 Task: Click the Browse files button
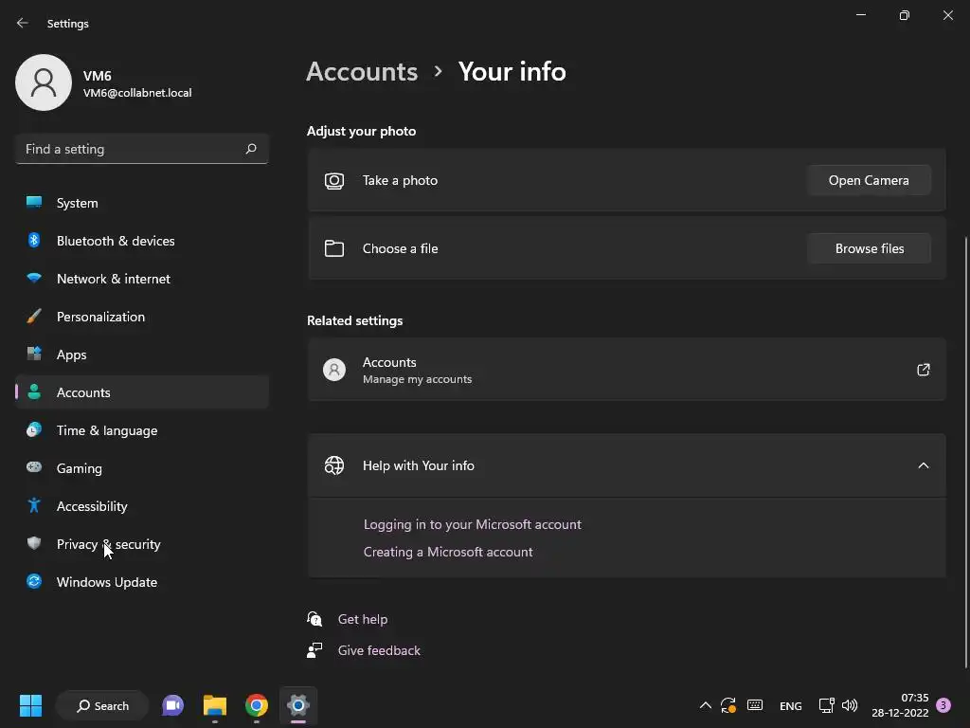[x=869, y=248]
